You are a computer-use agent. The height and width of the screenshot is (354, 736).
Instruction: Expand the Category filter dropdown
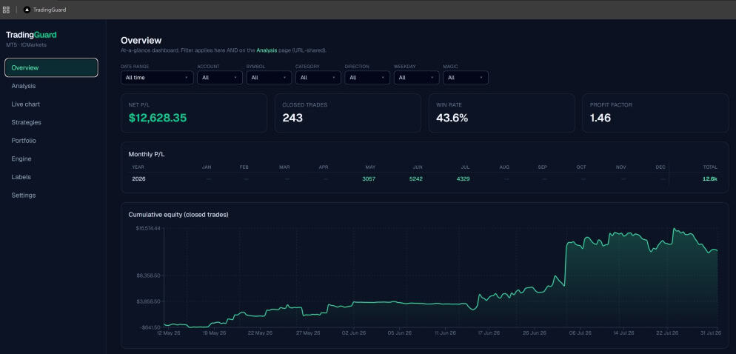coord(318,78)
